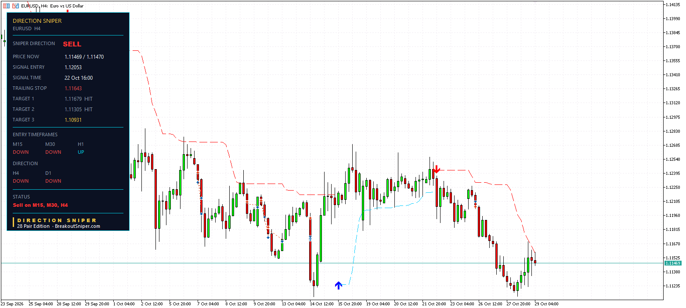Viewport: 686px width, 308px height.
Task: Click the 'DIRECTION SNIPER' panel heading
Action: 37,21
